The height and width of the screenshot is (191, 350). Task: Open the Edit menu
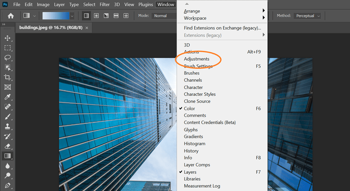click(29, 4)
